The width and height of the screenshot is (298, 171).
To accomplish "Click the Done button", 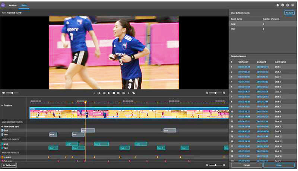I will [x=279, y=165].
